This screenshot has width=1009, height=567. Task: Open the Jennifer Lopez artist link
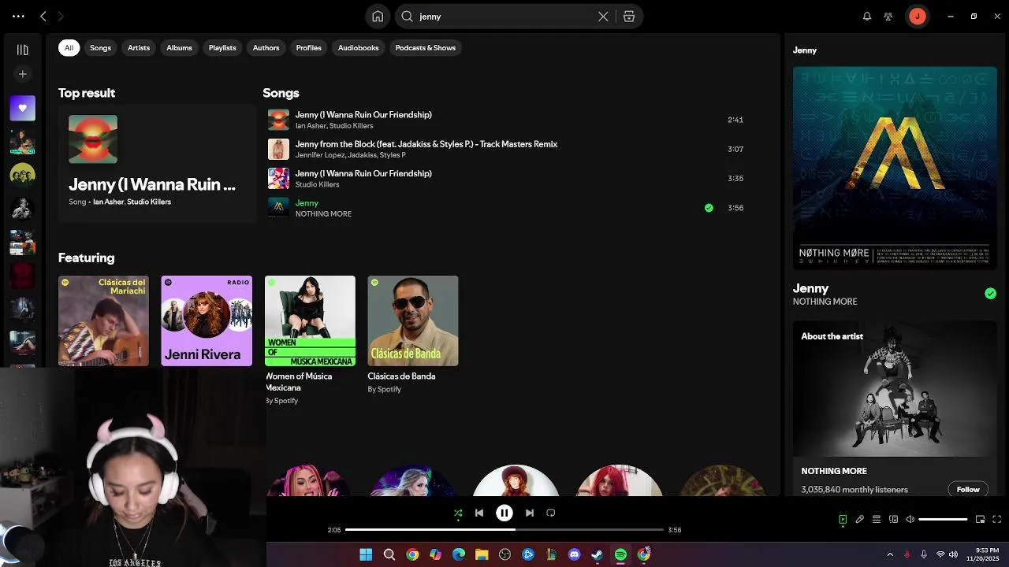(319, 155)
